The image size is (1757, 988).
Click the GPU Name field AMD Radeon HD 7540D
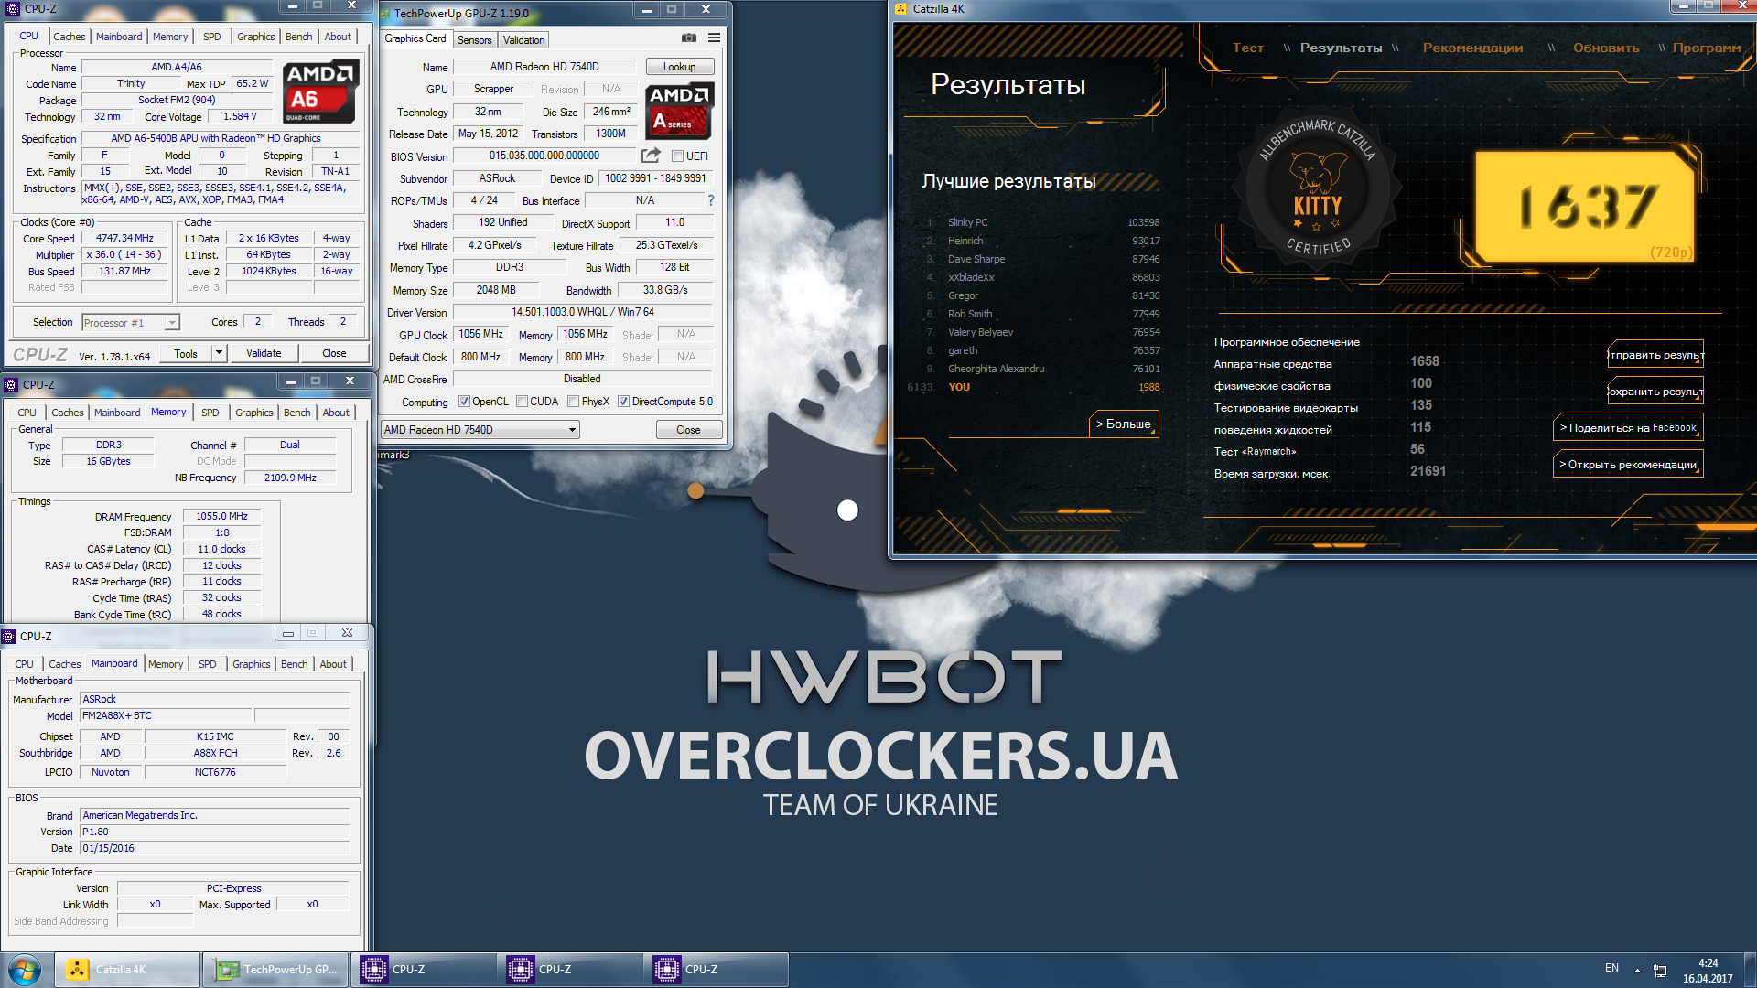pos(544,67)
